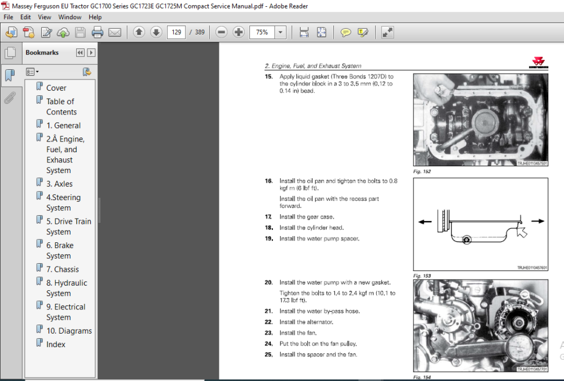The image size is (564, 381).
Task: Collapse the Bookmarks pane with double arrow
Action: pos(80,52)
